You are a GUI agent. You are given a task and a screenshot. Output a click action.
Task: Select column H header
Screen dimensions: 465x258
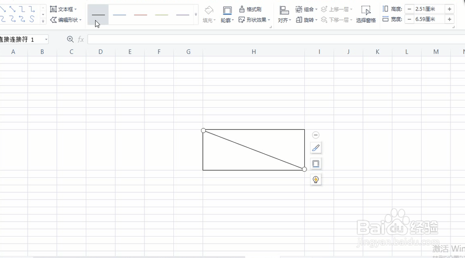point(254,52)
